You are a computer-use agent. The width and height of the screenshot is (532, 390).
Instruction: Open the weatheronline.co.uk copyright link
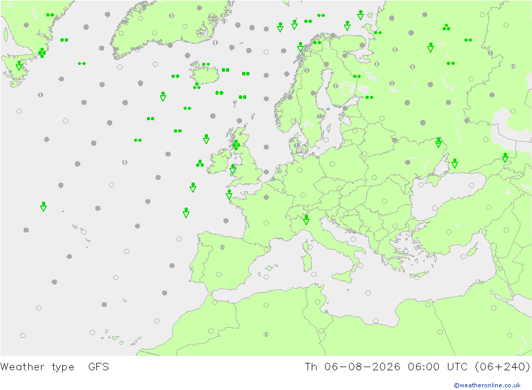click(x=487, y=385)
